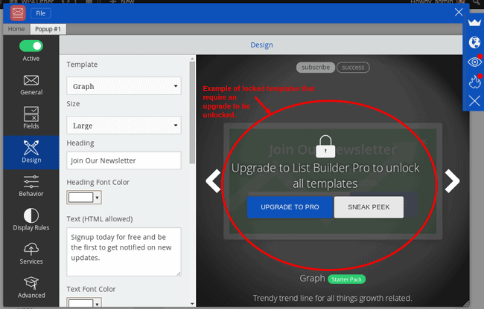Click the lock icon on template

325,146
